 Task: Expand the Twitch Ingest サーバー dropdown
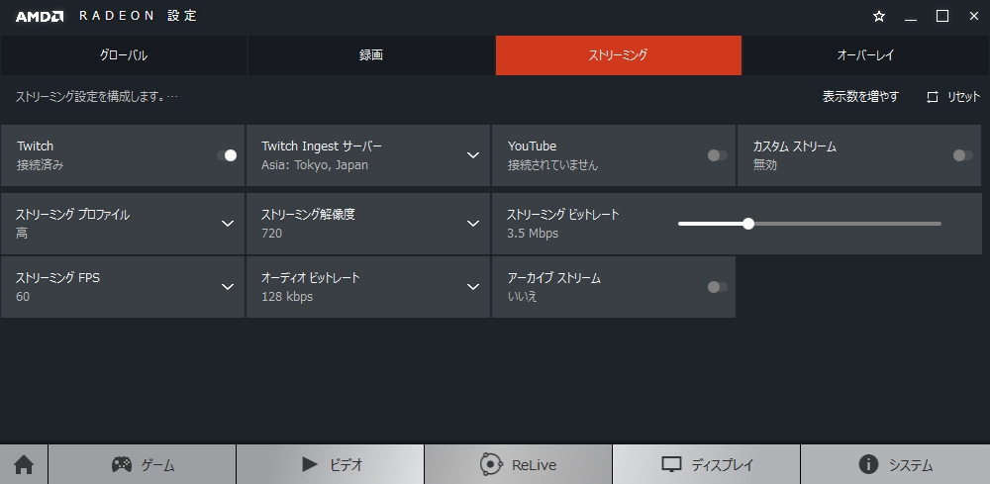[473, 155]
